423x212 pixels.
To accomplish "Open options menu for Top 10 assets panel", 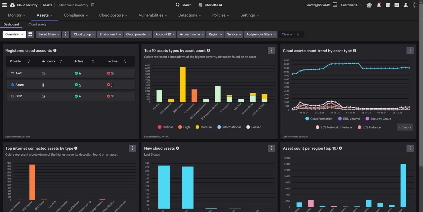I will (x=271, y=50).
